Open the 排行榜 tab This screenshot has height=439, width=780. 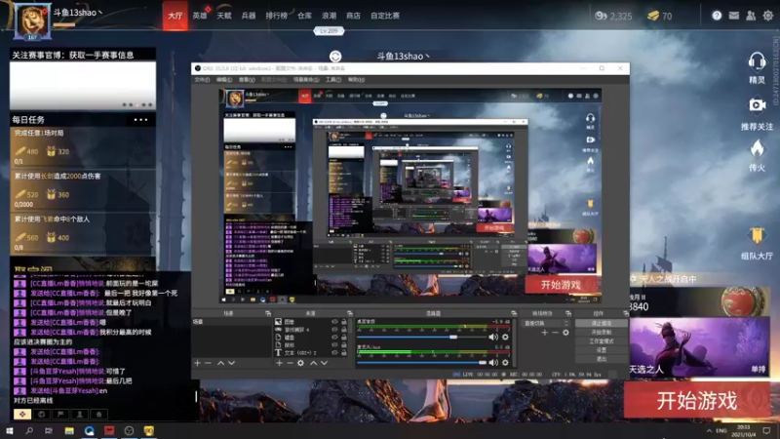(x=276, y=16)
